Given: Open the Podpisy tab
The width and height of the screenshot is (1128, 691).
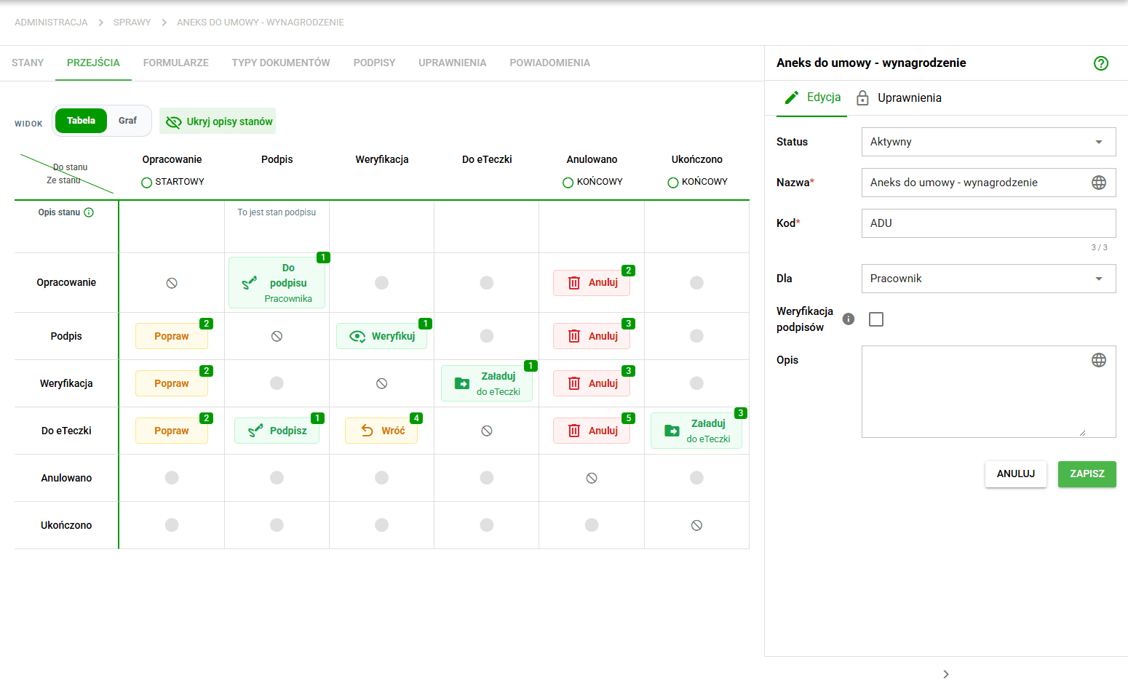Looking at the screenshot, I should pos(375,63).
